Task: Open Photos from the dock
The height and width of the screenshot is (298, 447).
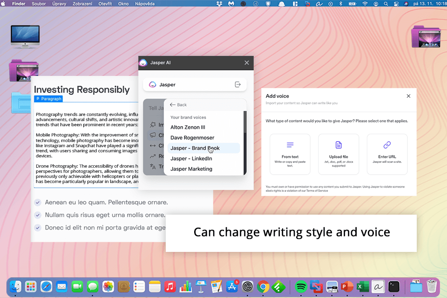Action: click(x=108, y=287)
